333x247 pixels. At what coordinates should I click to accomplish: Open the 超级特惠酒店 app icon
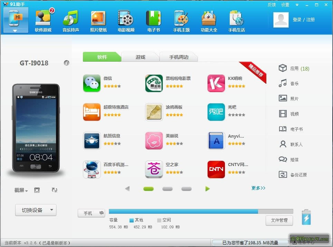tap(92, 112)
